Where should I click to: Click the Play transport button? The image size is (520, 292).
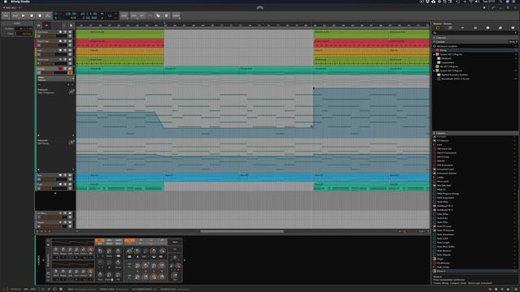click(24, 15)
